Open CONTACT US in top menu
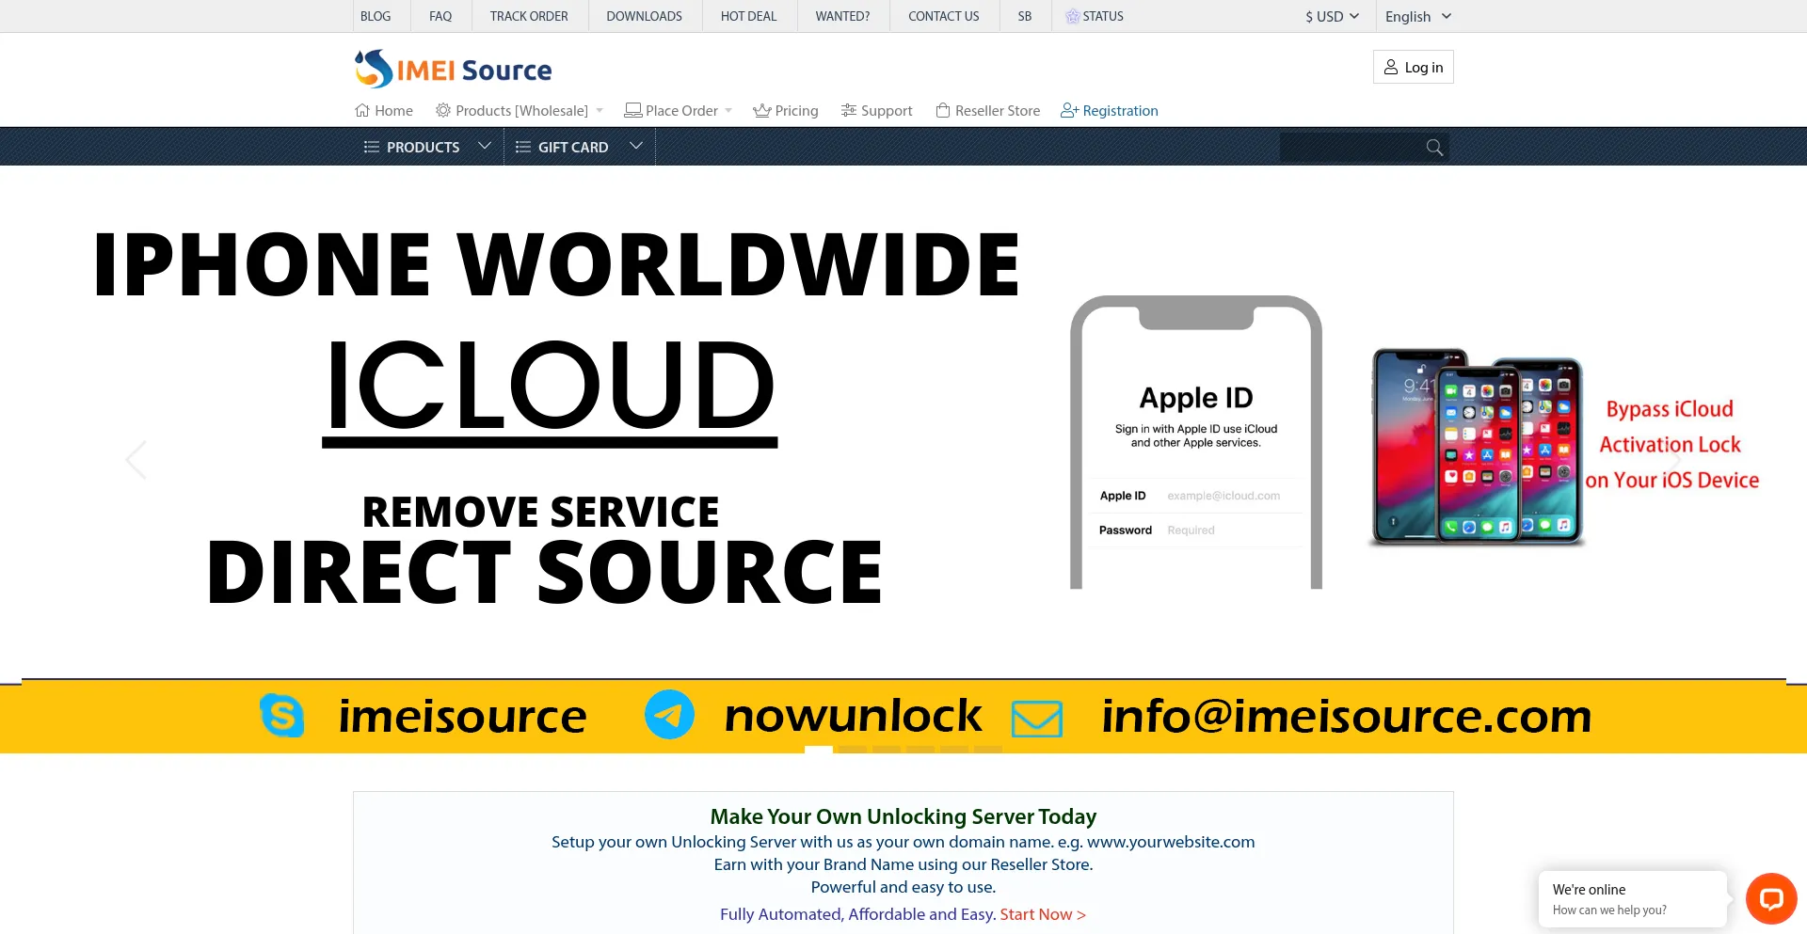The height and width of the screenshot is (934, 1807). point(943,16)
